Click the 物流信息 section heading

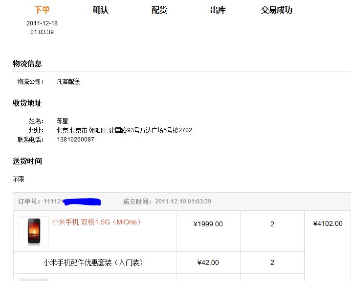pos(27,63)
